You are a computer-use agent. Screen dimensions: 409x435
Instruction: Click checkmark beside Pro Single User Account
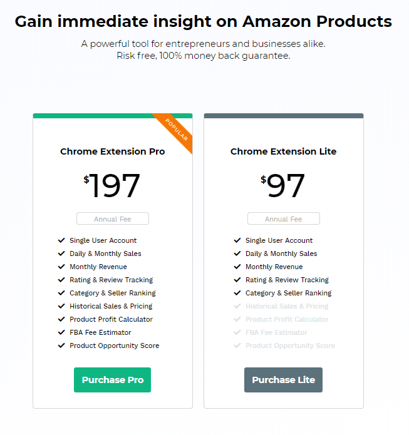point(61,240)
